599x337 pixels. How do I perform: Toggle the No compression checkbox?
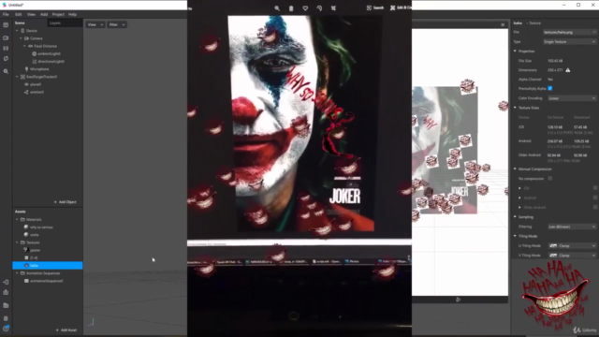coord(550,179)
